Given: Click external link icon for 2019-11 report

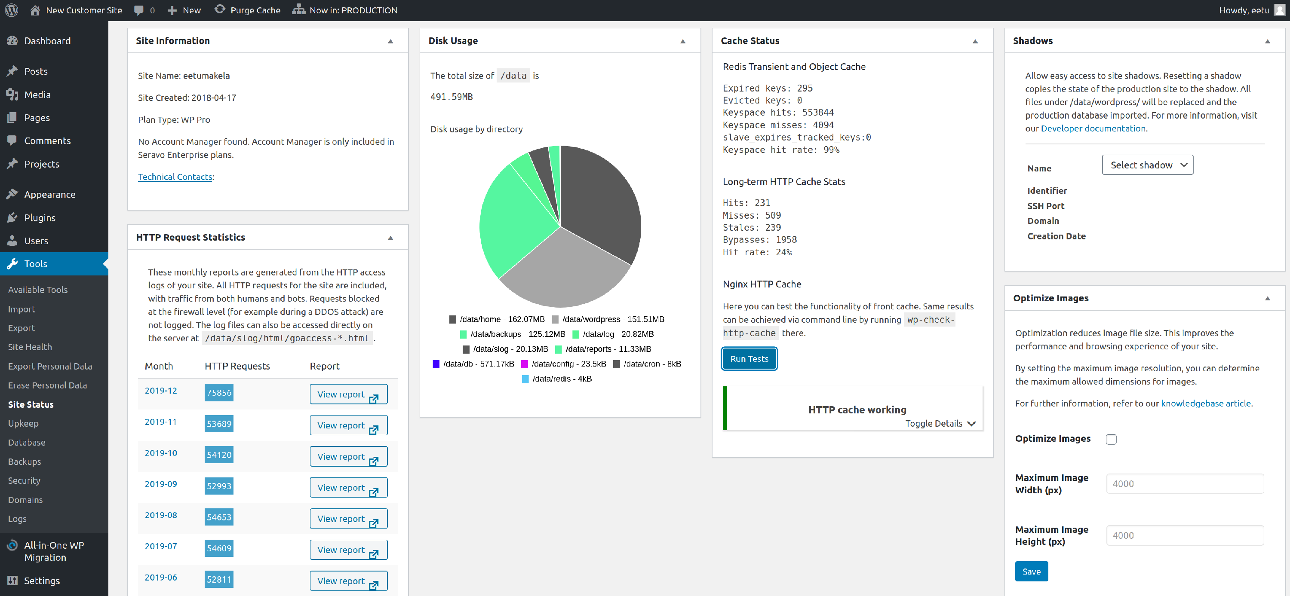Looking at the screenshot, I should pos(374,430).
